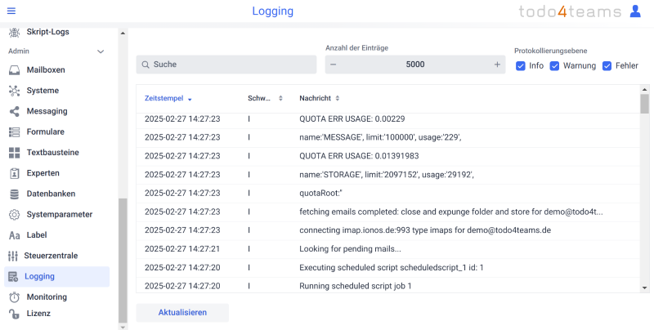Click the search magnifier icon
Screen dimensions: 654x330
(x=146, y=65)
